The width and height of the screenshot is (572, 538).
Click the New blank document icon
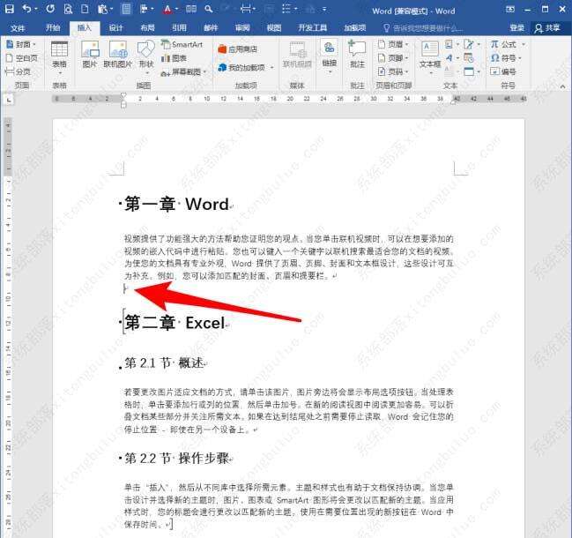click(85, 9)
